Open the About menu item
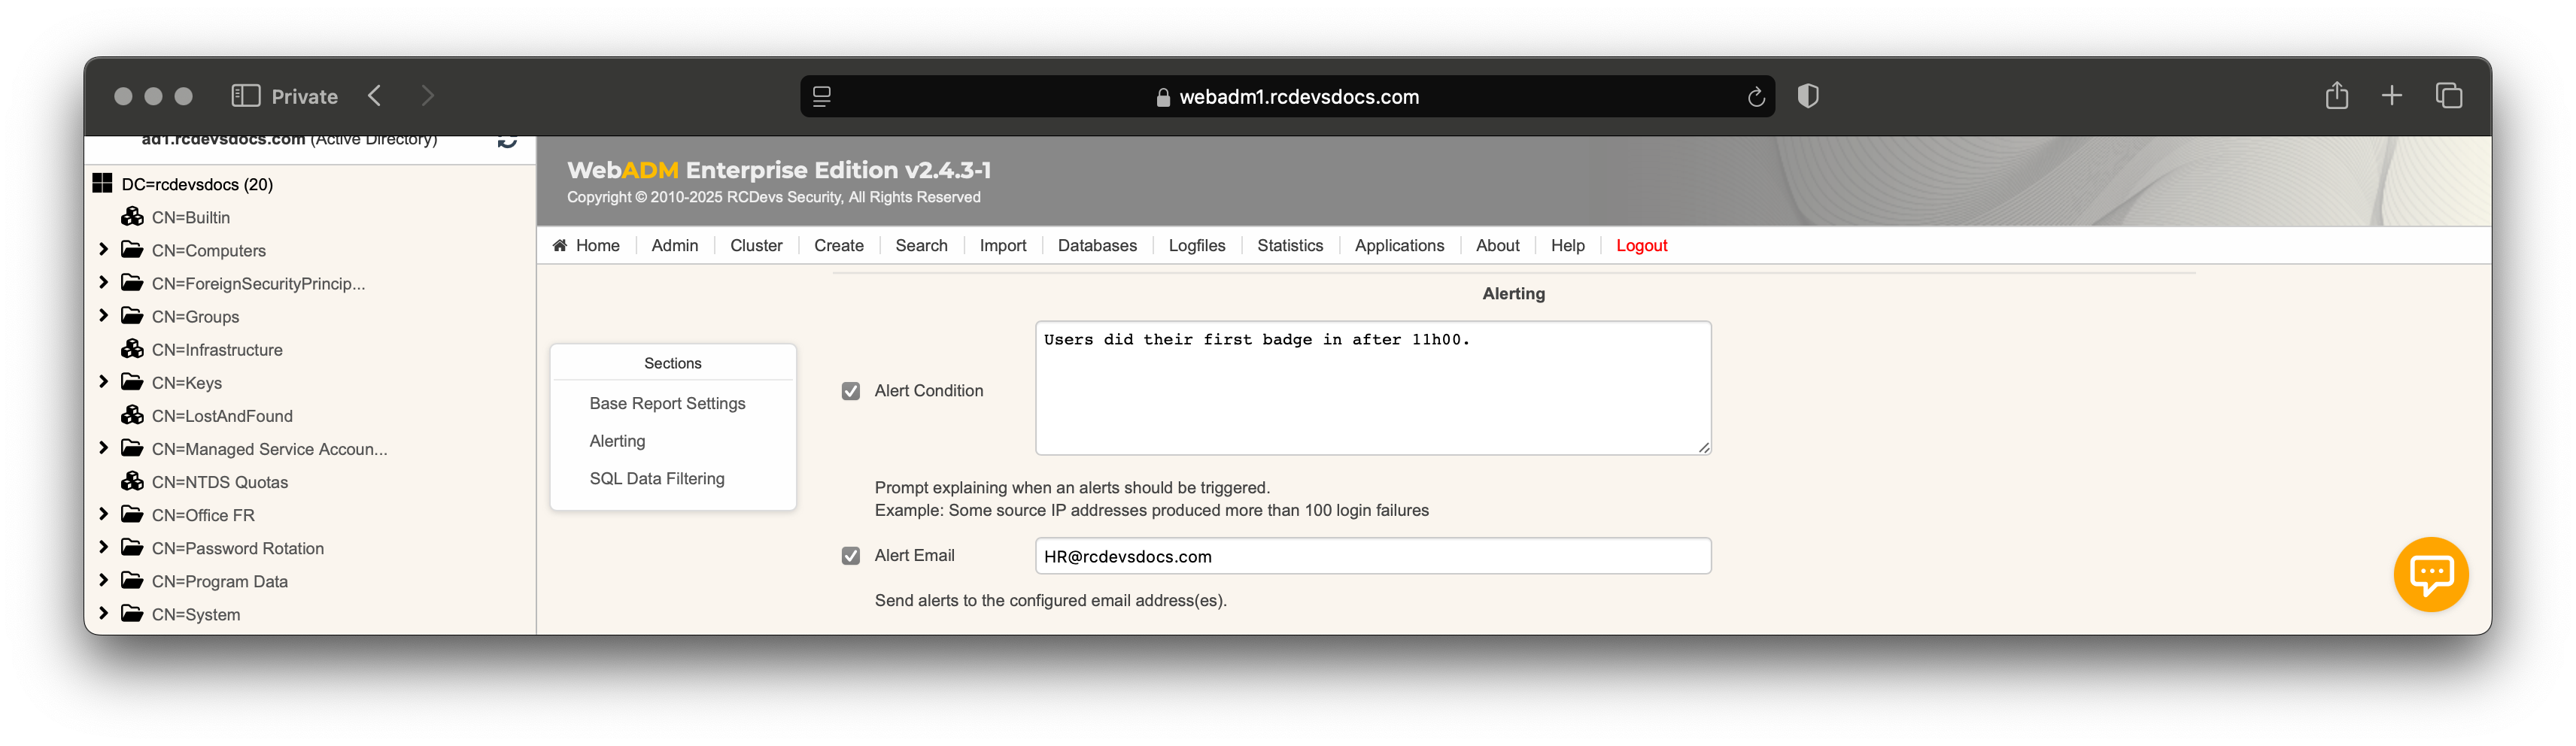 1497,245
